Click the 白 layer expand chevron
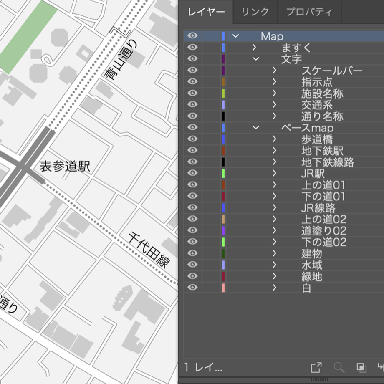The width and height of the screenshot is (384, 384). pos(275,288)
